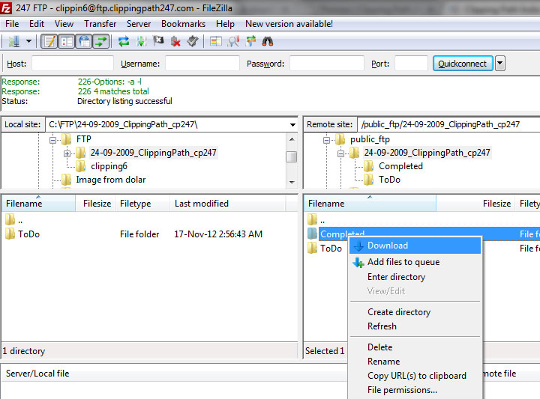Choose Refresh in context menu

[415, 326]
